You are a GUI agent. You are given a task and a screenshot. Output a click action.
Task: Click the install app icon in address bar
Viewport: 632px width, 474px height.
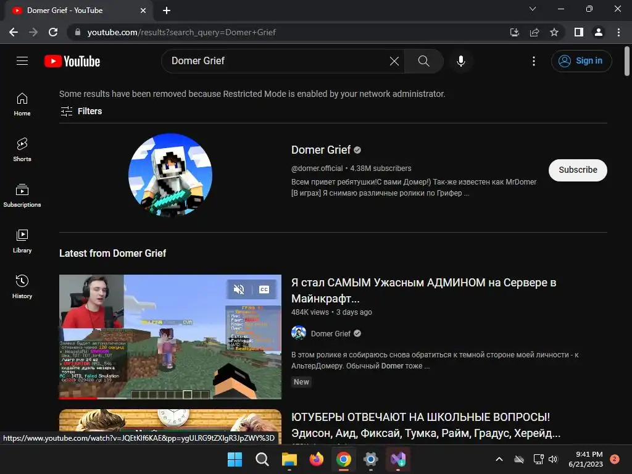click(x=514, y=32)
